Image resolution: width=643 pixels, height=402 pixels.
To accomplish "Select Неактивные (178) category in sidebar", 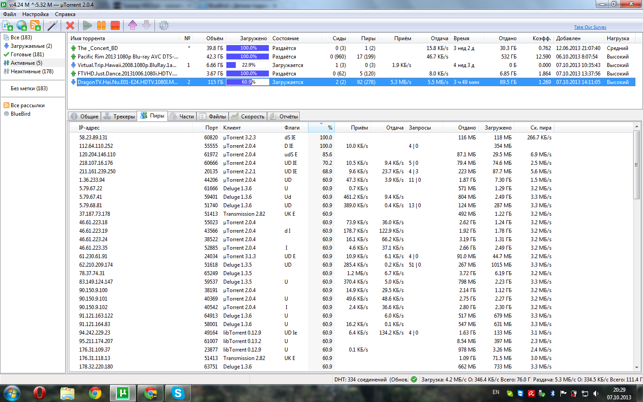I will [x=32, y=71].
